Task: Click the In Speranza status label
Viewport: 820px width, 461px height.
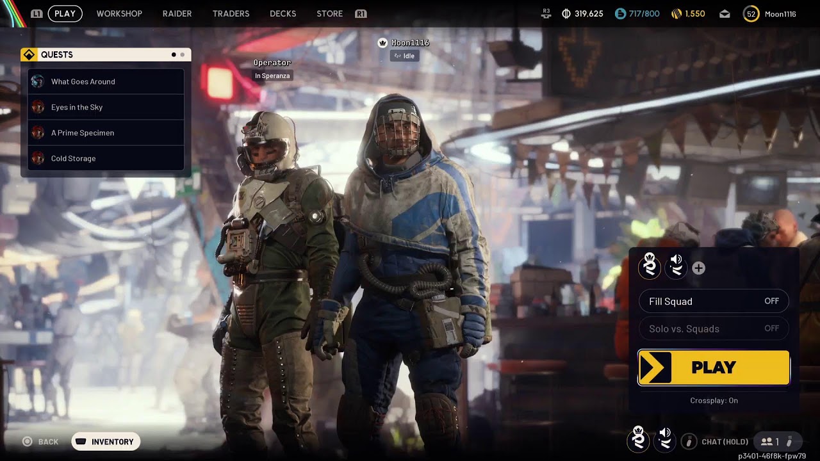Action: [272, 76]
